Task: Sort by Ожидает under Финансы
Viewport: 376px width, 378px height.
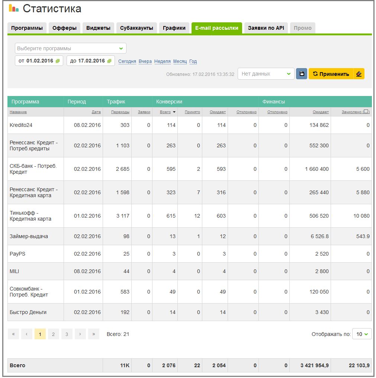Action: (x=321, y=112)
